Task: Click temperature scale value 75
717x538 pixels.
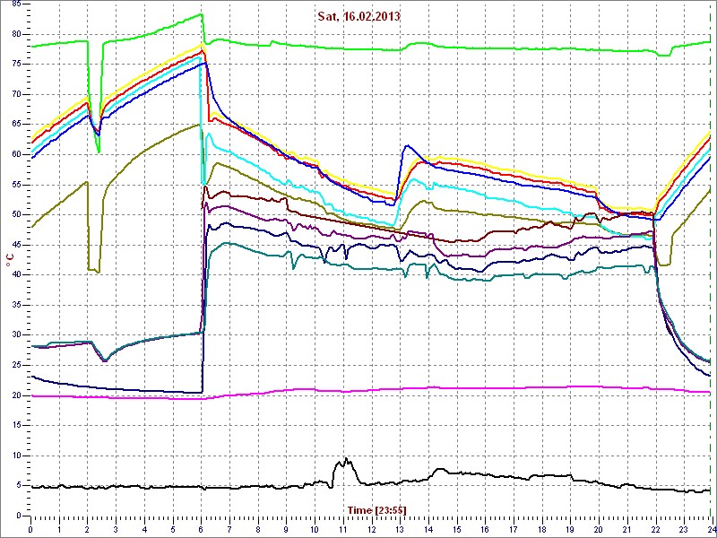Action: (16, 65)
